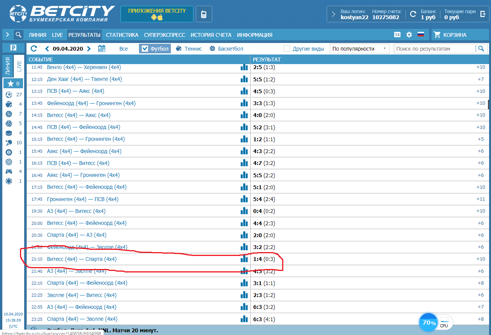Open the calendar date picker
Image resolution: width=491 pixels, height=335 pixels.
click(102, 49)
